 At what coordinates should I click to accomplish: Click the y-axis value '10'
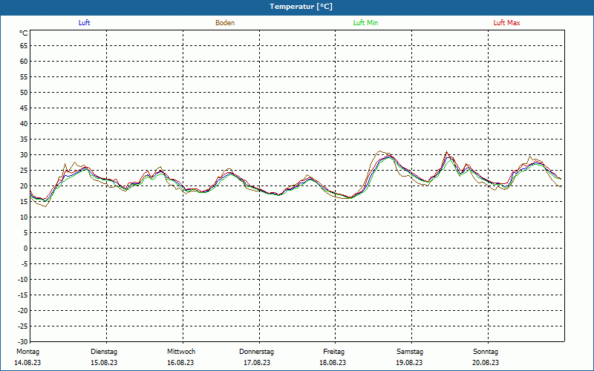tap(24, 217)
